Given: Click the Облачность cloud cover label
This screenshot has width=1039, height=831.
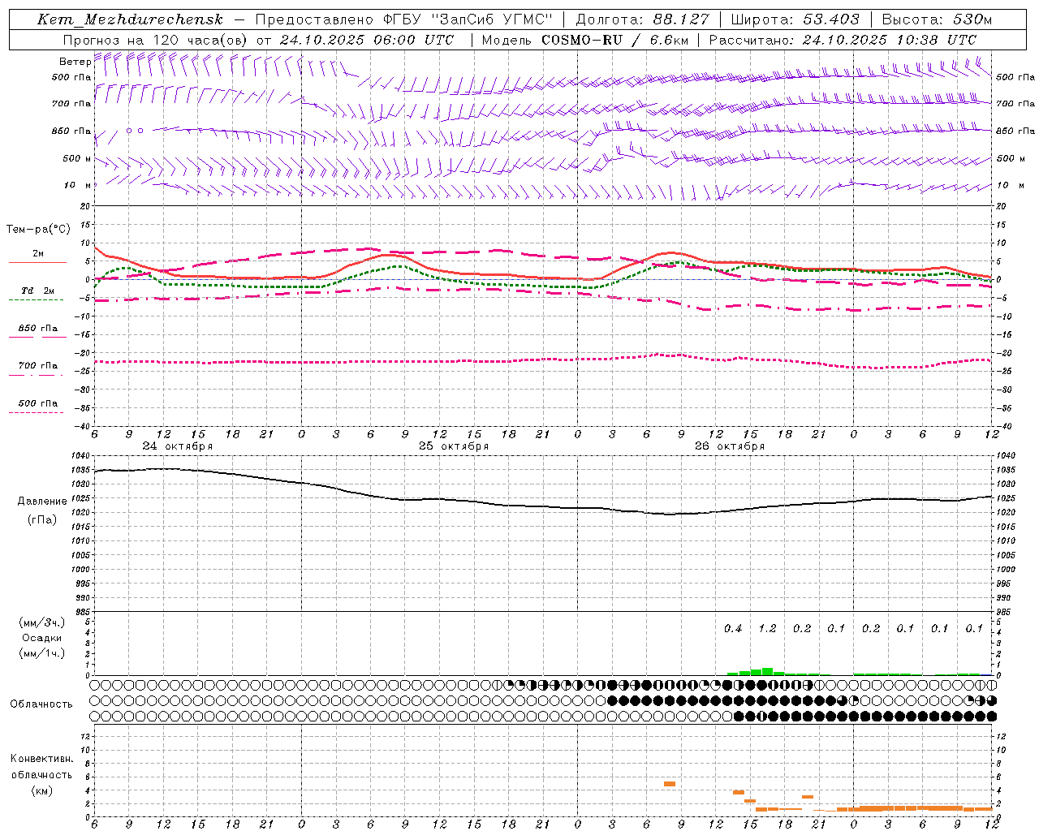Looking at the screenshot, I should coord(41,704).
